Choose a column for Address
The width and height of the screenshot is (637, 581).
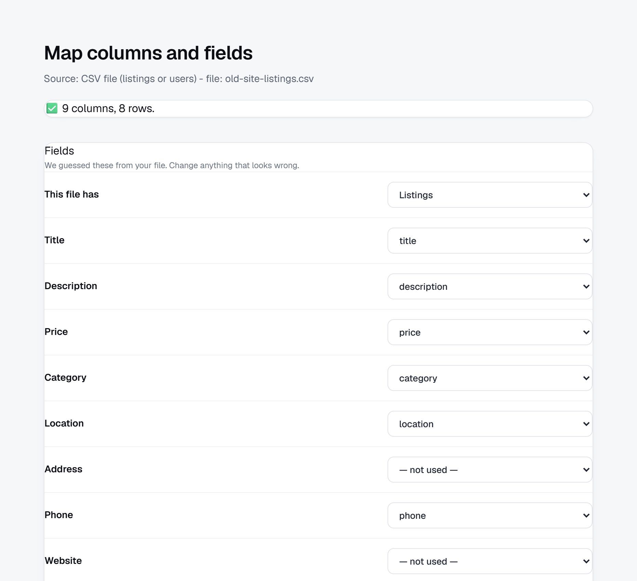click(x=490, y=470)
